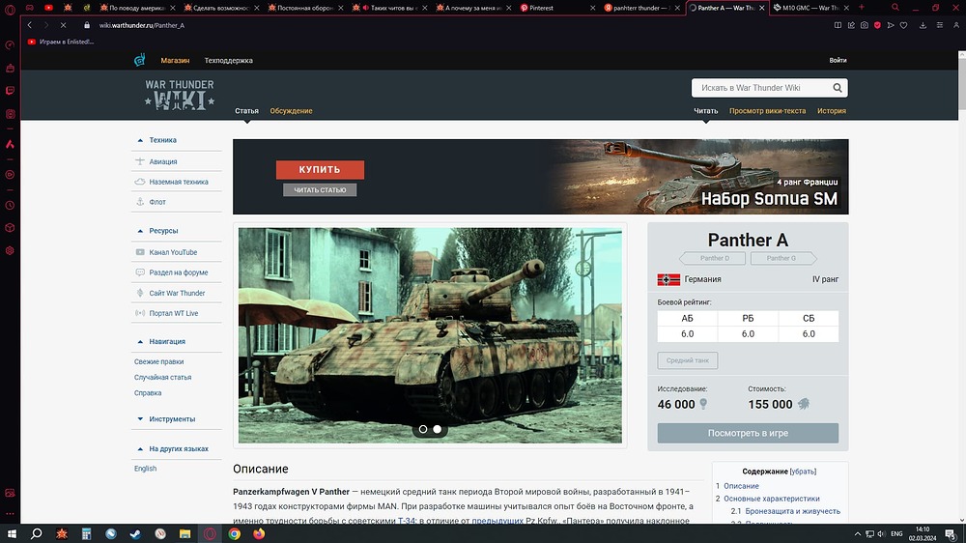Screen dimensions: 966x543
Task: Switch to the M10 GMC tab
Action: click(x=810, y=8)
